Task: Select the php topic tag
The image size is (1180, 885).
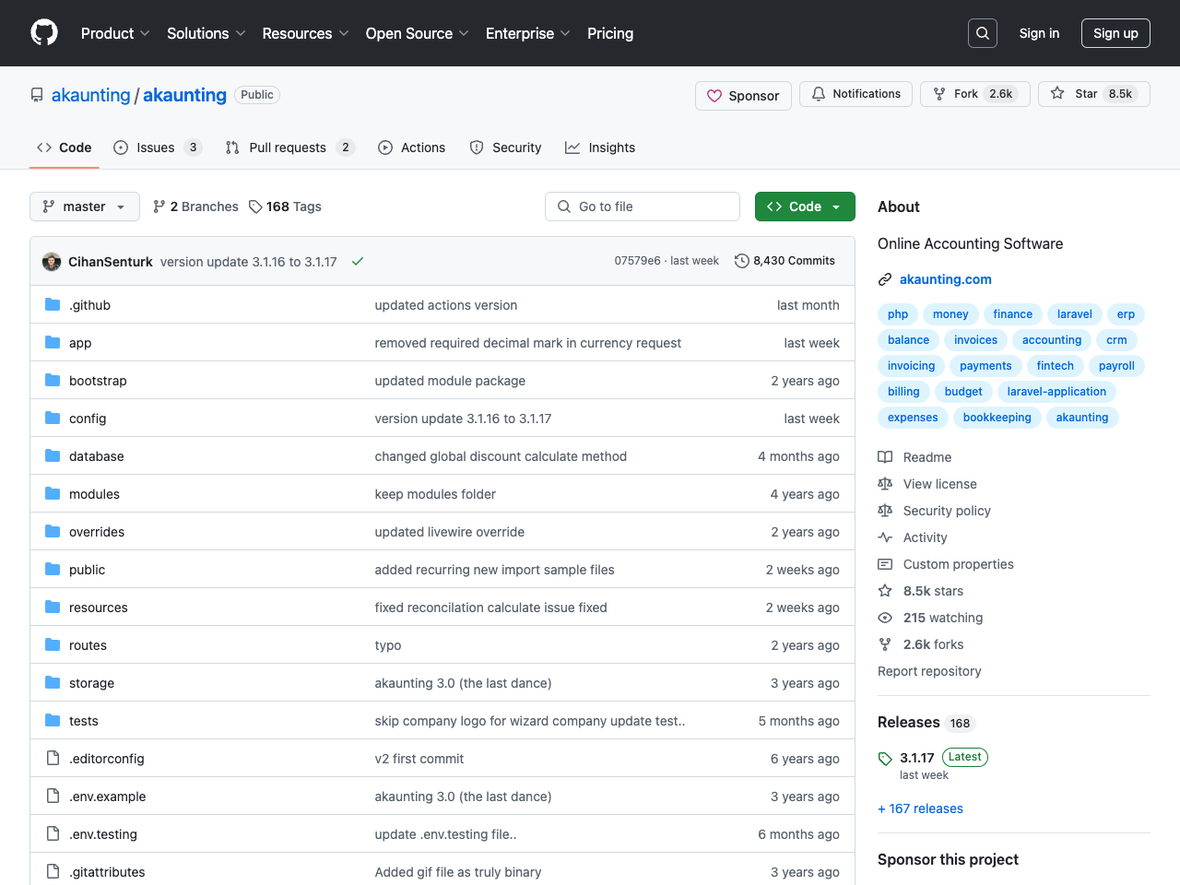Action: click(898, 314)
